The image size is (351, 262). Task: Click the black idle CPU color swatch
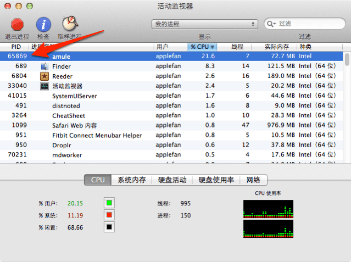[109, 227]
